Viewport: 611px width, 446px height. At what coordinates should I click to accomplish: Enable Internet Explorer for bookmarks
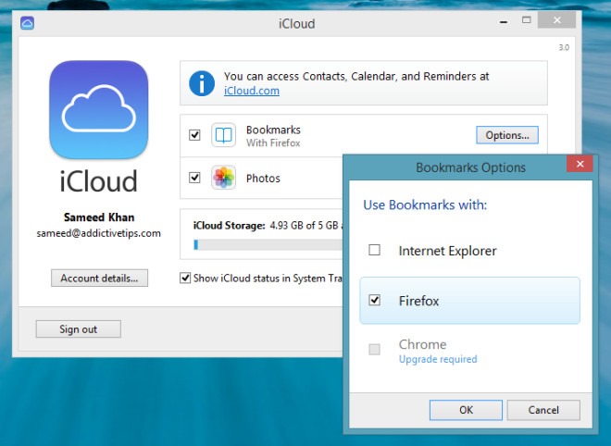coord(375,250)
